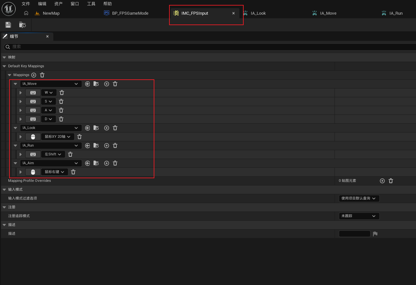Add a key binding to IA_Move

pyautogui.click(x=107, y=84)
